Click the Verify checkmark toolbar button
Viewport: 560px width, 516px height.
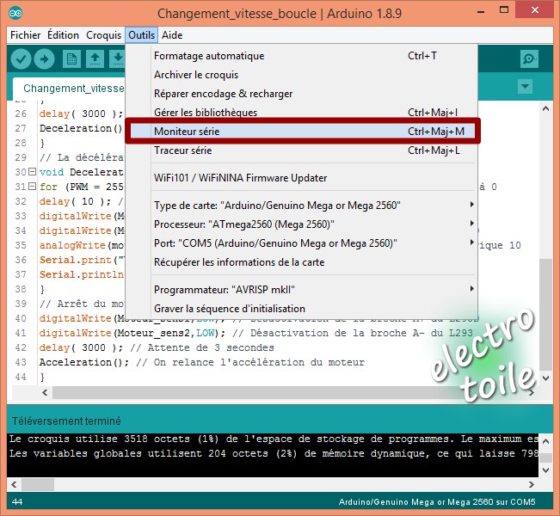(21, 59)
